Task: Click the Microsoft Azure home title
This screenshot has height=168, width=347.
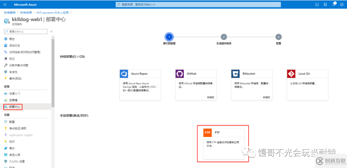Action: coord(25,4)
